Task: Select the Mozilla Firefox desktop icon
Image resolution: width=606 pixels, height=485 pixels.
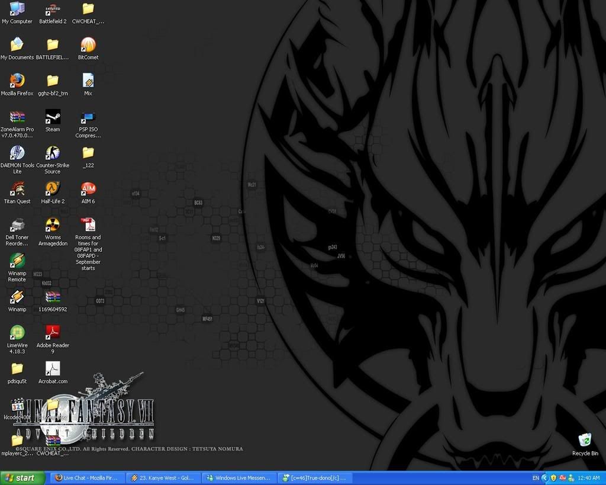Action: click(x=17, y=81)
